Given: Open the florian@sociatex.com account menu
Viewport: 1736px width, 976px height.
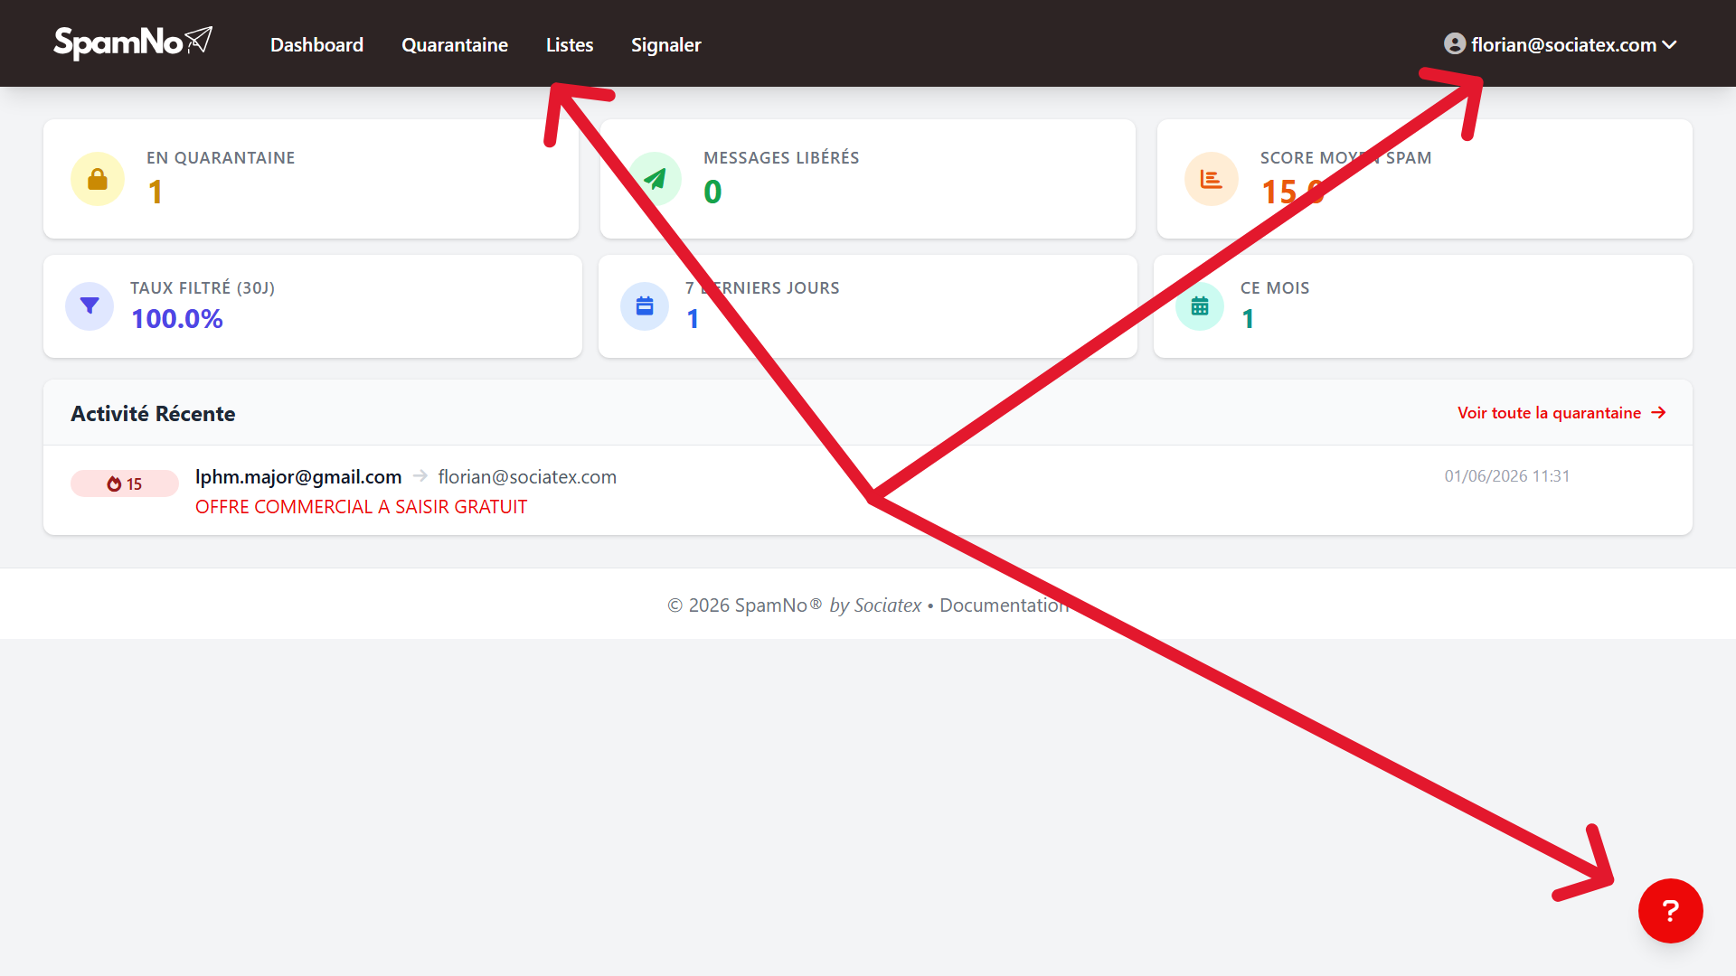Looking at the screenshot, I should (x=1561, y=44).
